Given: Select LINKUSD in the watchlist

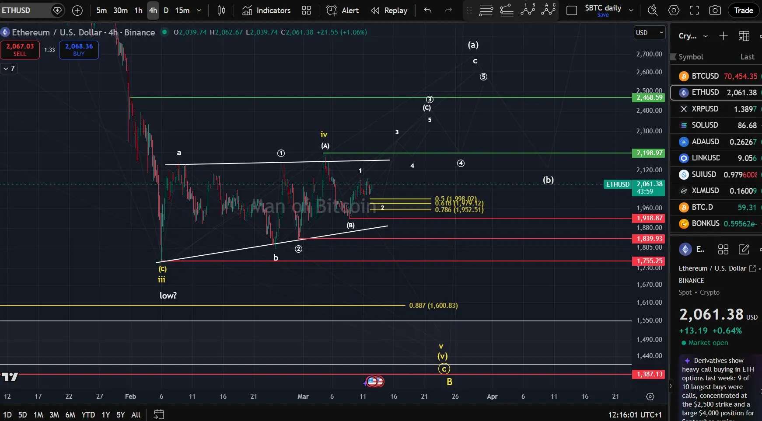Looking at the screenshot, I should click(716, 158).
